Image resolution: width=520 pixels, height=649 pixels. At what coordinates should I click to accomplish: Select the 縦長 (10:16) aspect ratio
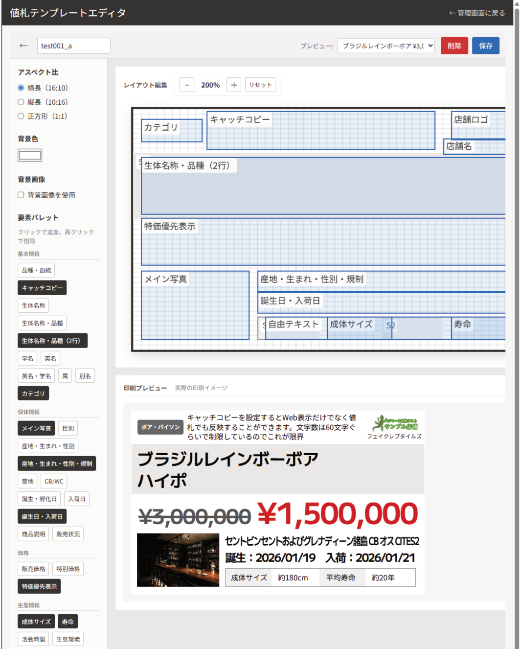[21, 102]
